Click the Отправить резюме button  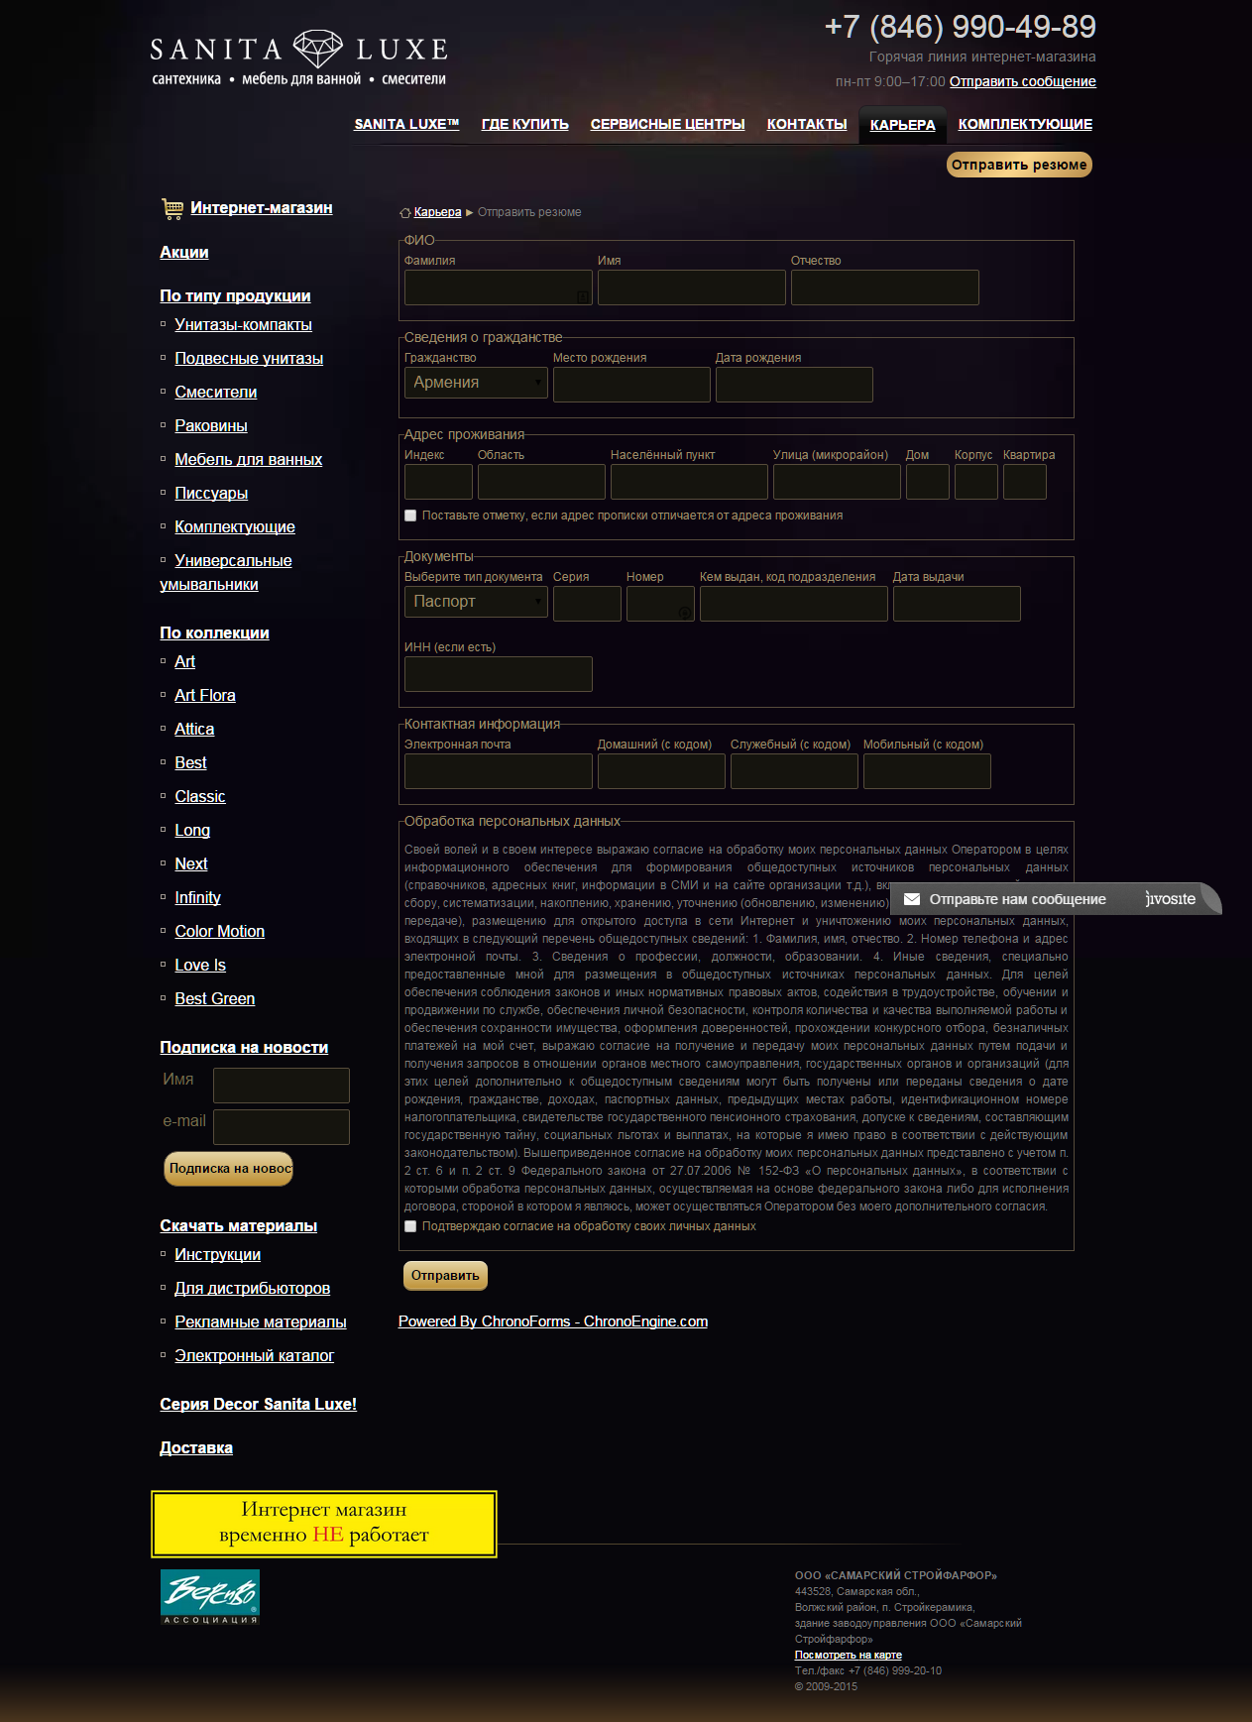click(1019, 165)
